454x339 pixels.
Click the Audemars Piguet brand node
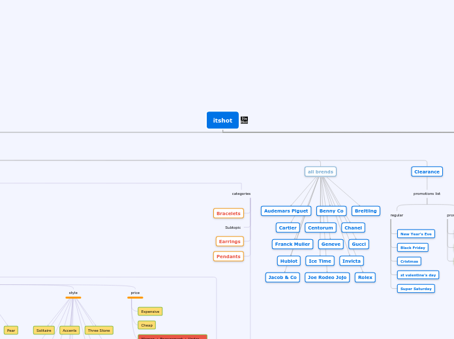coord(286,211)
